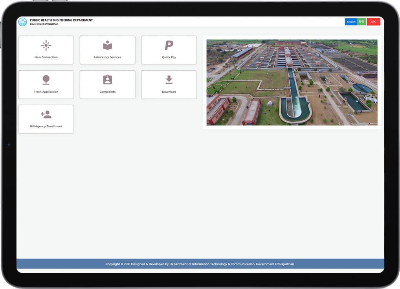Click the Public Health Engineering Department title

tap(61, 20)
